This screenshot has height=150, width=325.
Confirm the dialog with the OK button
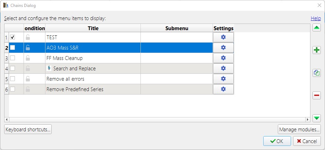pyautogui.click(x=277, y=141)
